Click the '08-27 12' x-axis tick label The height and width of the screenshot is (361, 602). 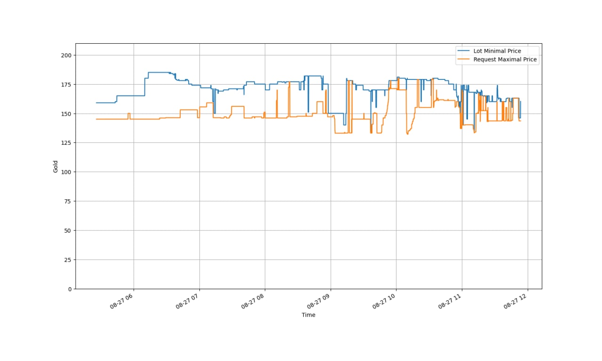point(516,300)
